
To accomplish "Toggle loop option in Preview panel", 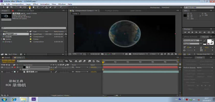I will (x=209, y=32).
